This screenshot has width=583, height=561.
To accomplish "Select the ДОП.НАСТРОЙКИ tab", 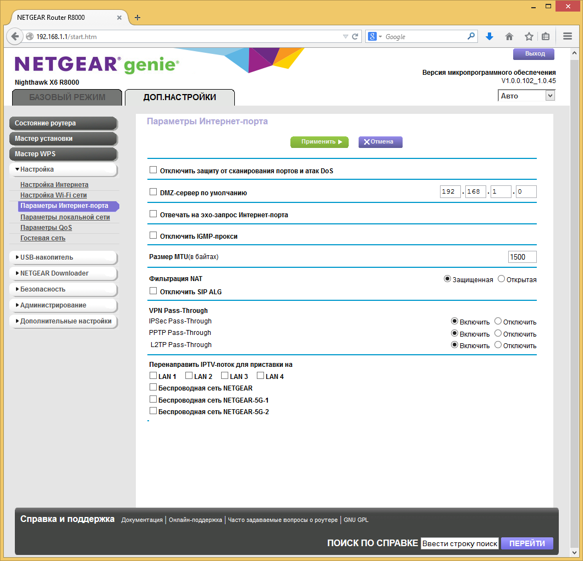I will pyautogui.click(x=180, y=97).
